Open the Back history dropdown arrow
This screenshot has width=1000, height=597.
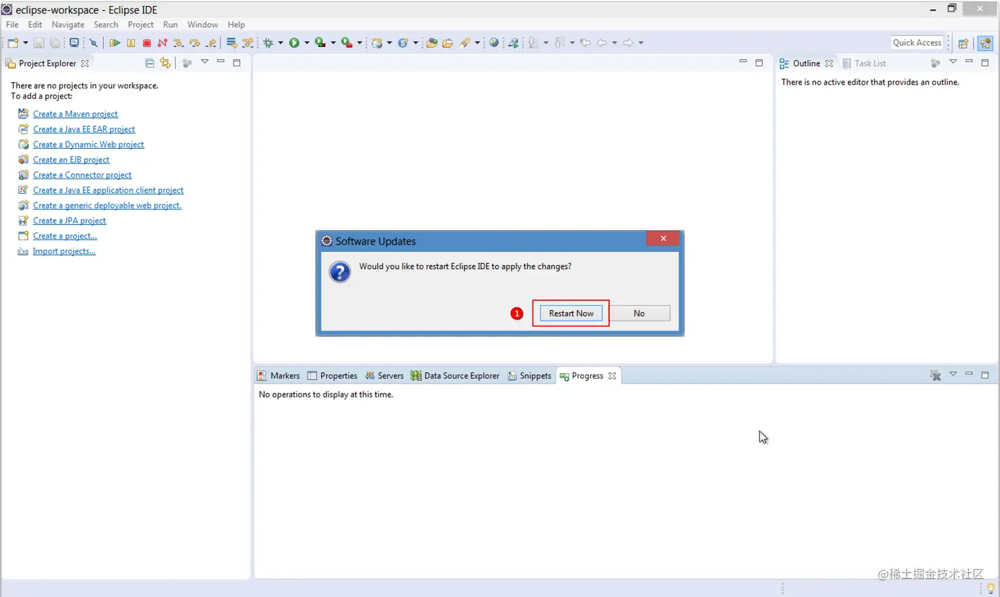[614, 43]
